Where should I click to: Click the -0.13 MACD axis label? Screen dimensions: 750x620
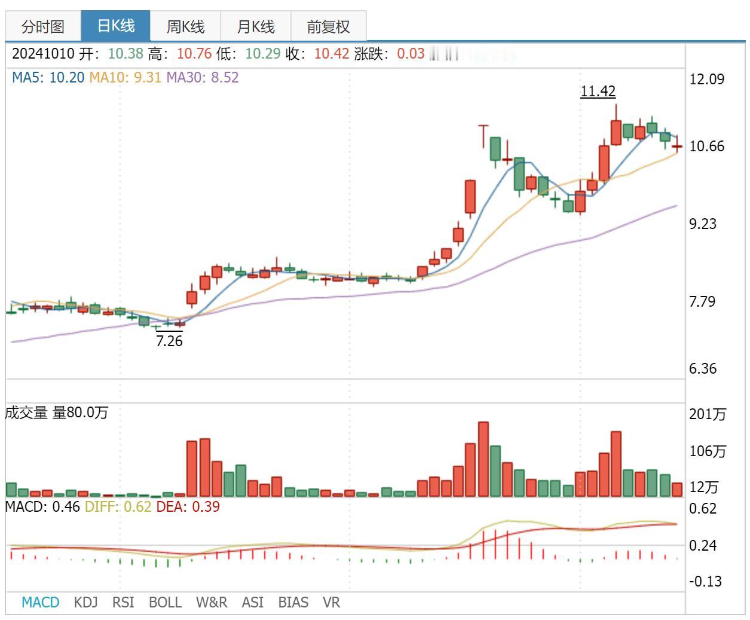706,581
